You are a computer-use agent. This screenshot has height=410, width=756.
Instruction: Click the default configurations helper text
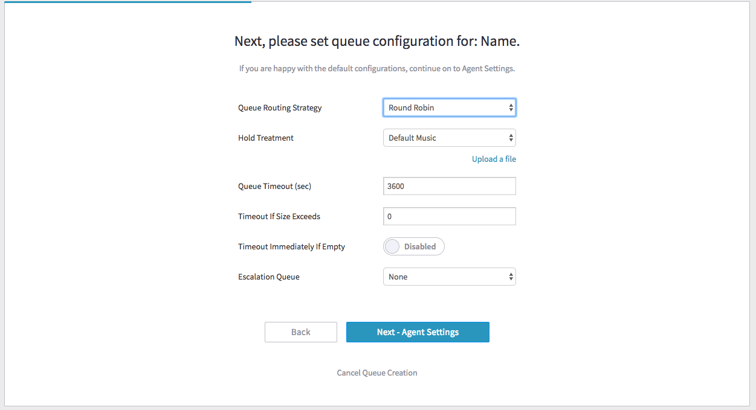click(x=377, y=68)
